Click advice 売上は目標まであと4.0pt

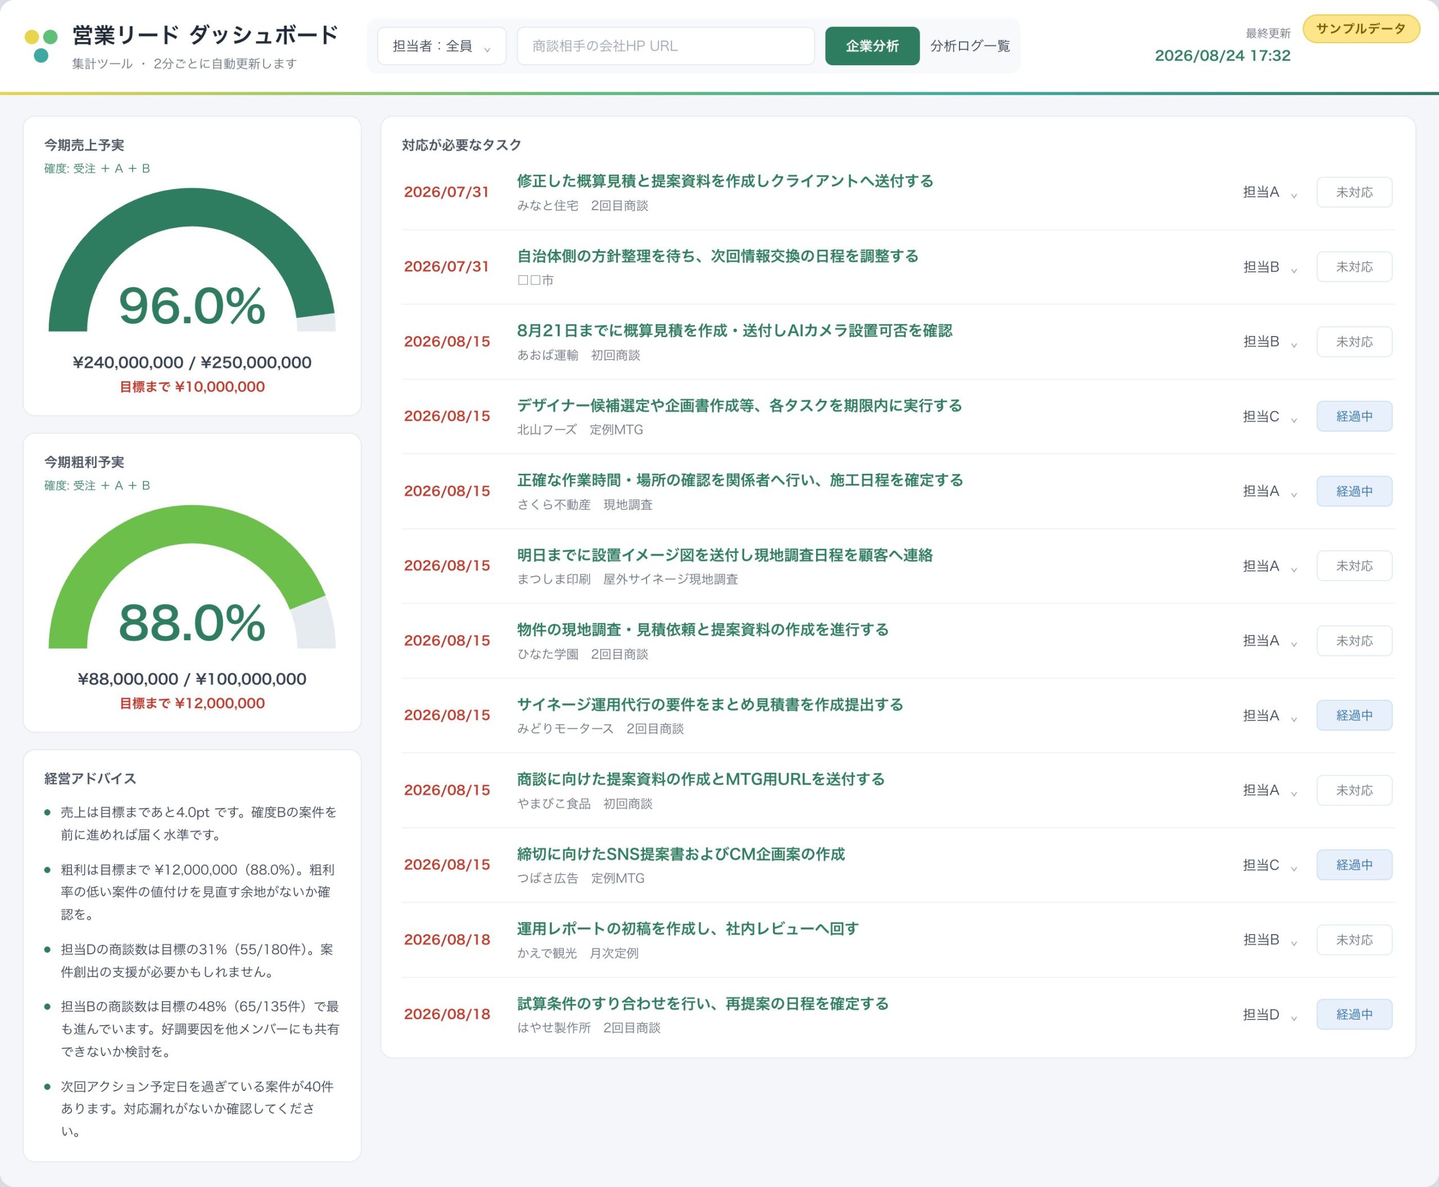[198, 823]
